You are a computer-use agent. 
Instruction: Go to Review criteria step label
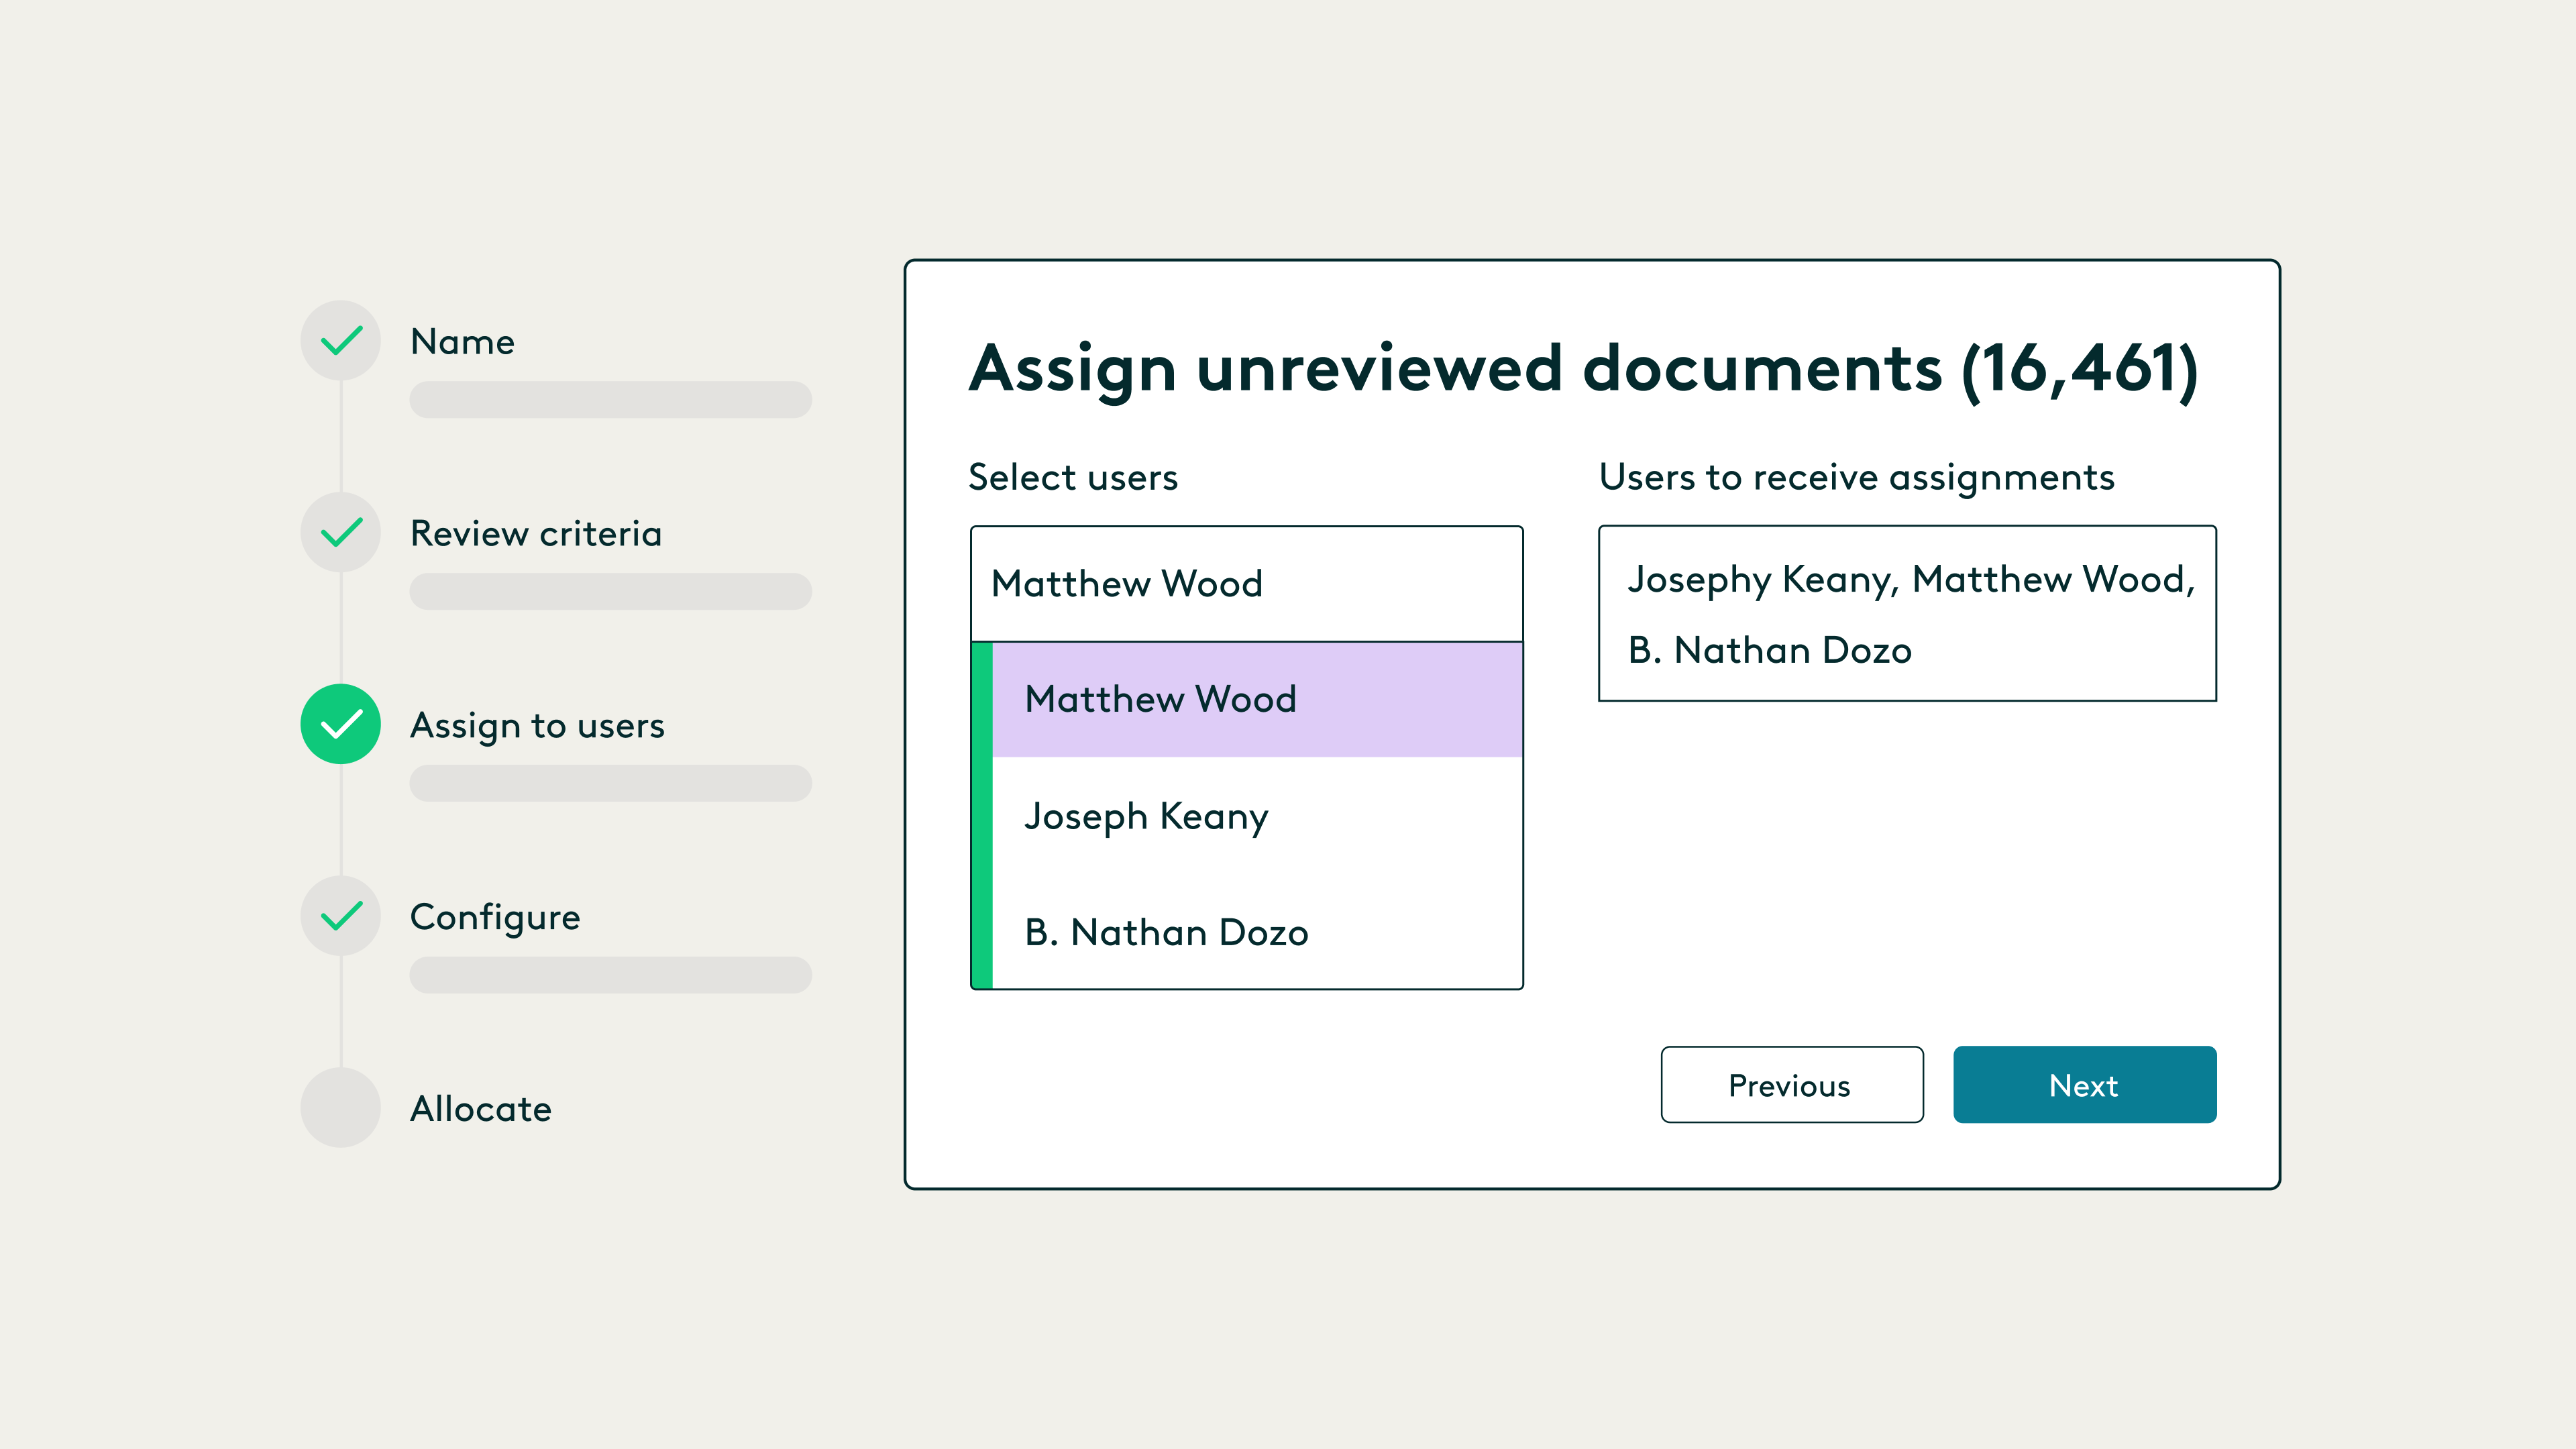536,534
